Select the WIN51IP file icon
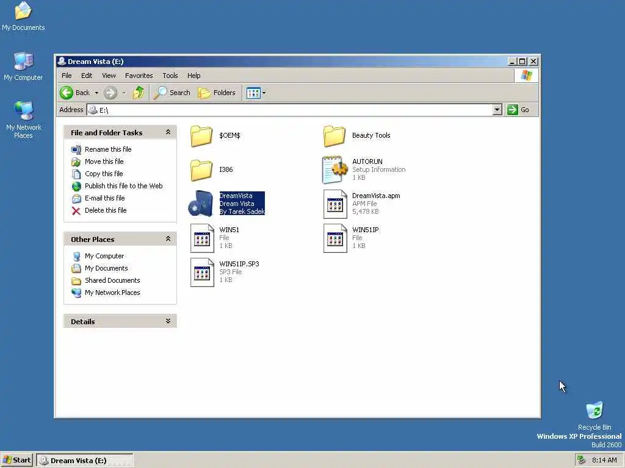 (335, 238)
